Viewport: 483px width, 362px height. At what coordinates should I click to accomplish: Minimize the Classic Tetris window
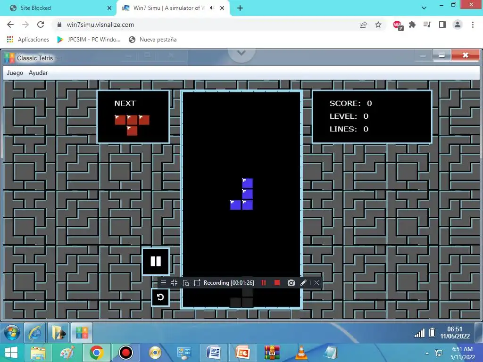[441, 56]
